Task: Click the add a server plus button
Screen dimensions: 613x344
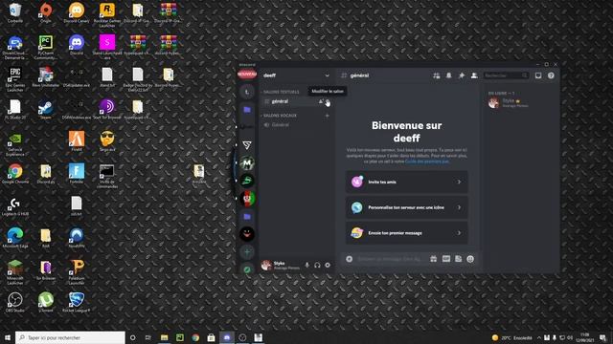Action: [247, 252]
